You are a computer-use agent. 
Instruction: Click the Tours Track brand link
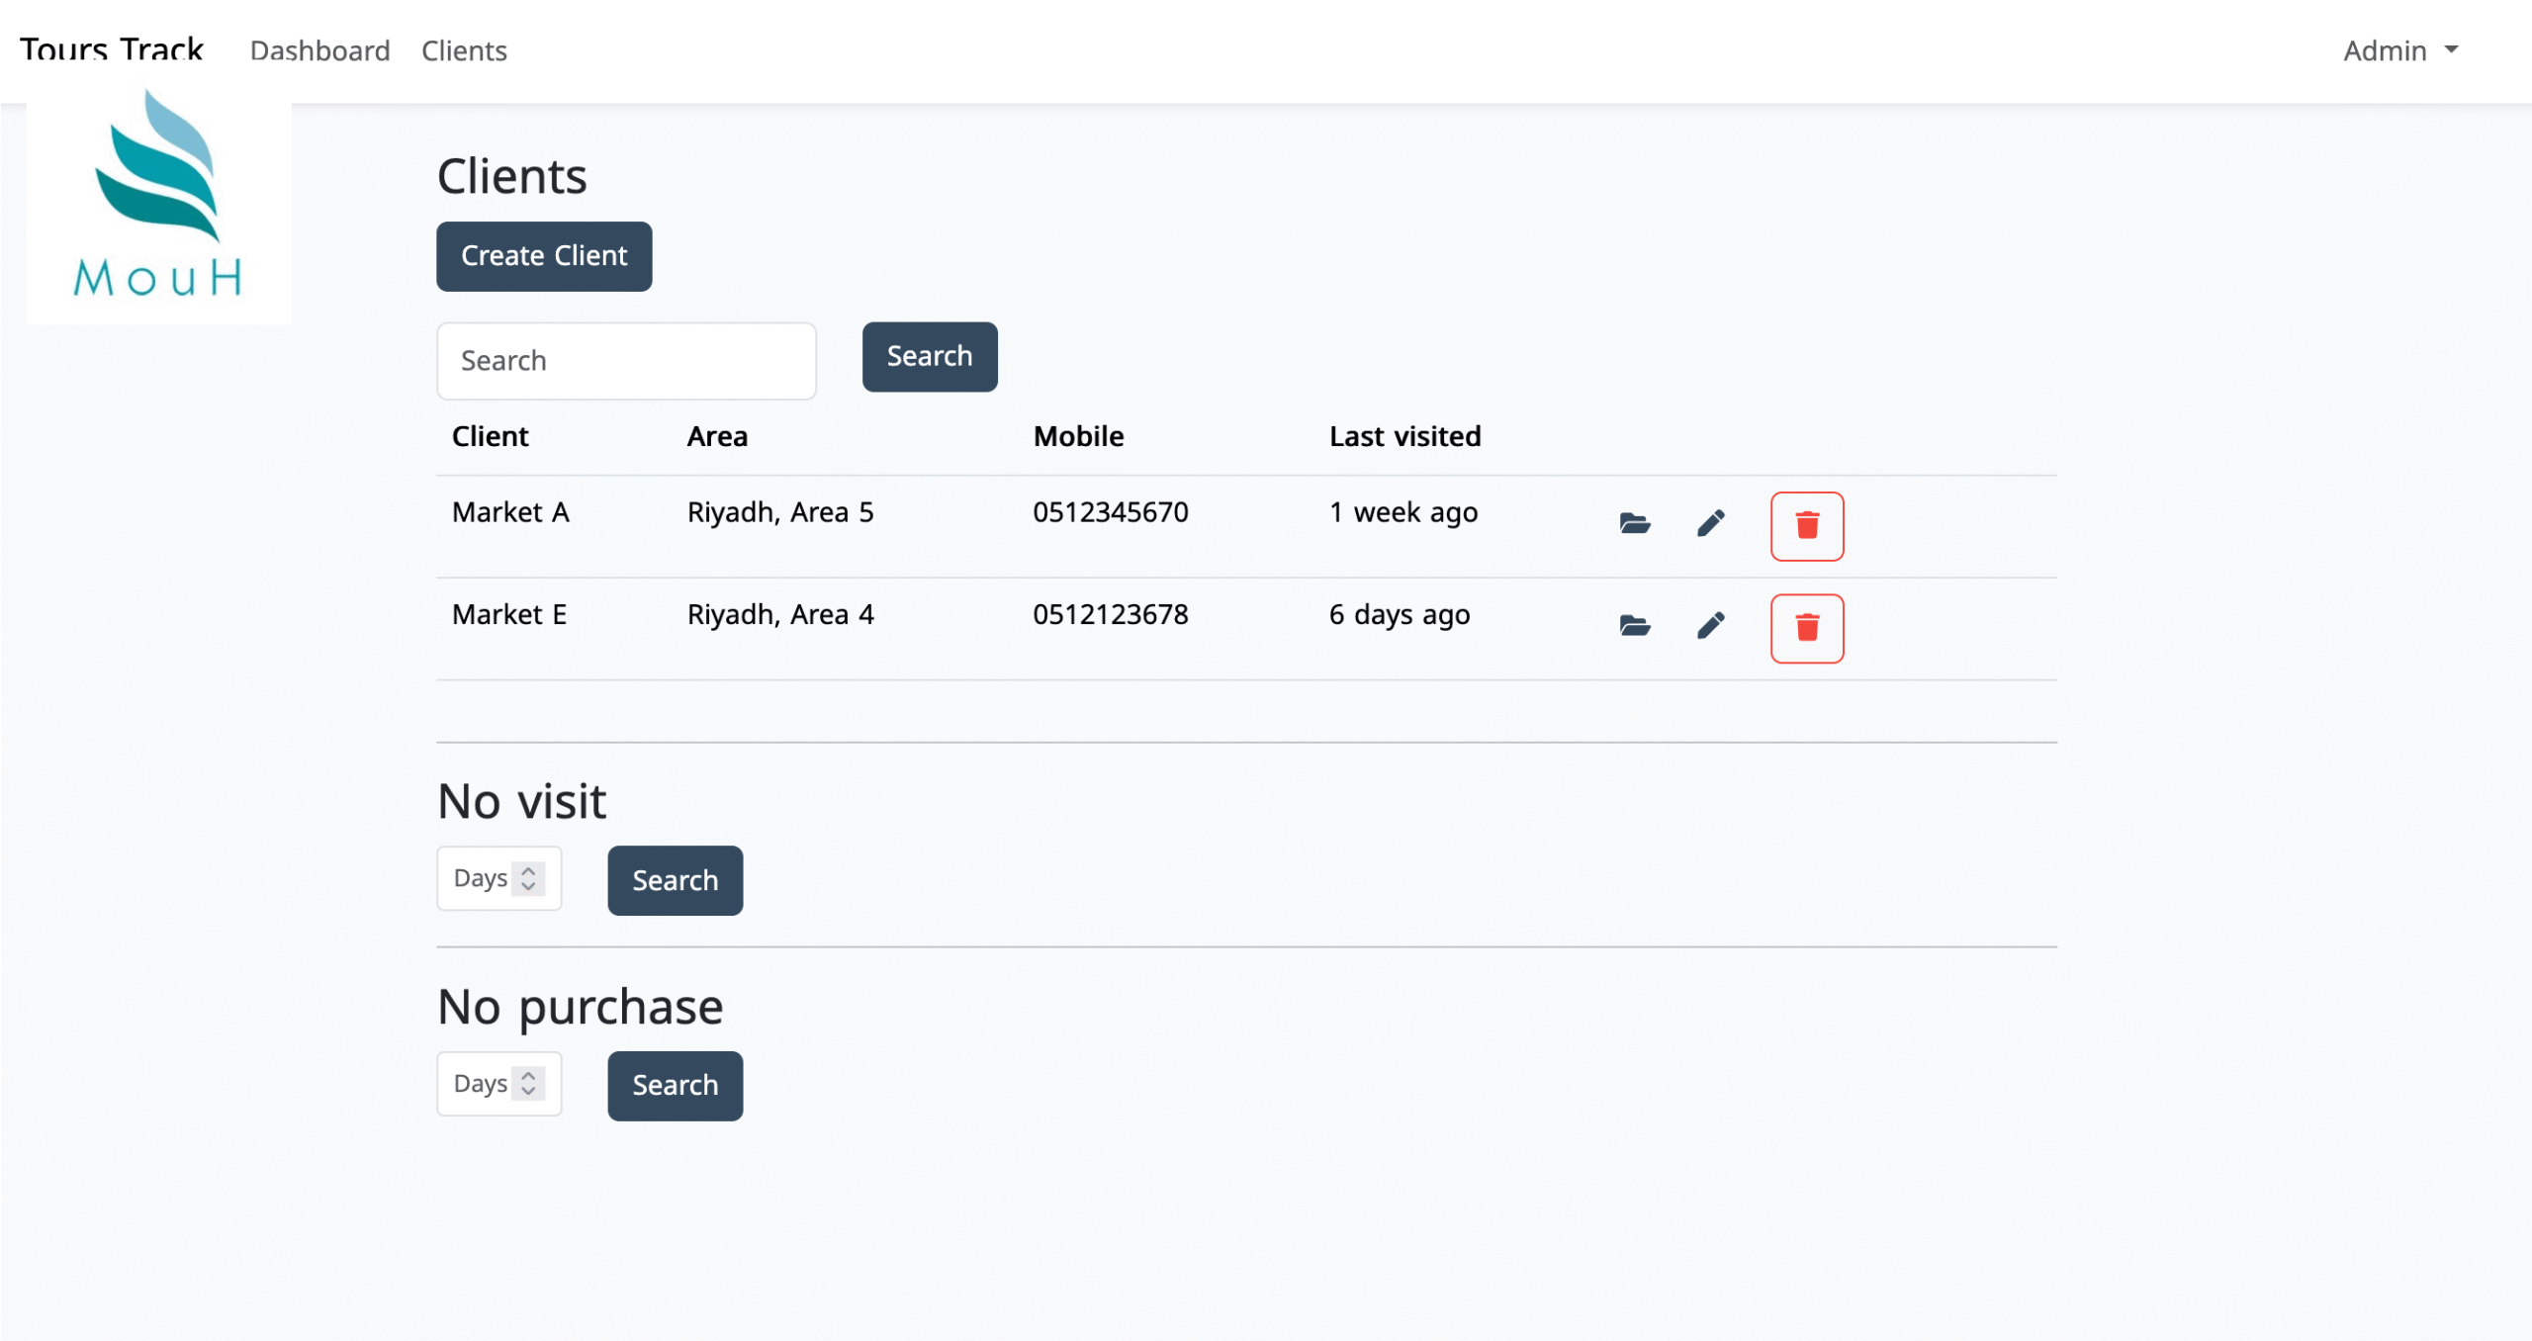coord(112,48)
